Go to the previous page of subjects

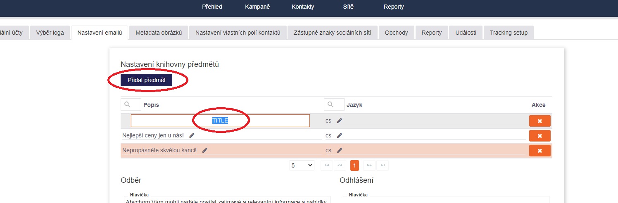tap(340, 165)
